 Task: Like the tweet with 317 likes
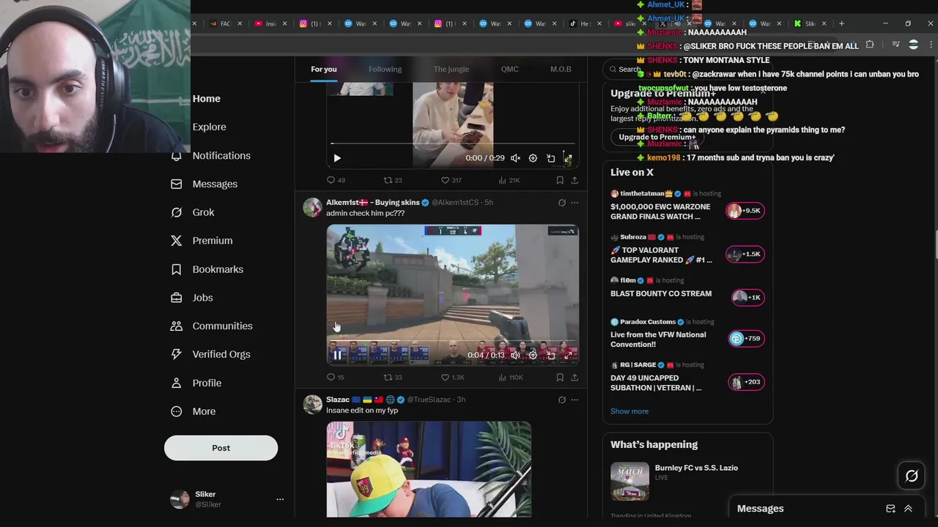tap(451, 180)
